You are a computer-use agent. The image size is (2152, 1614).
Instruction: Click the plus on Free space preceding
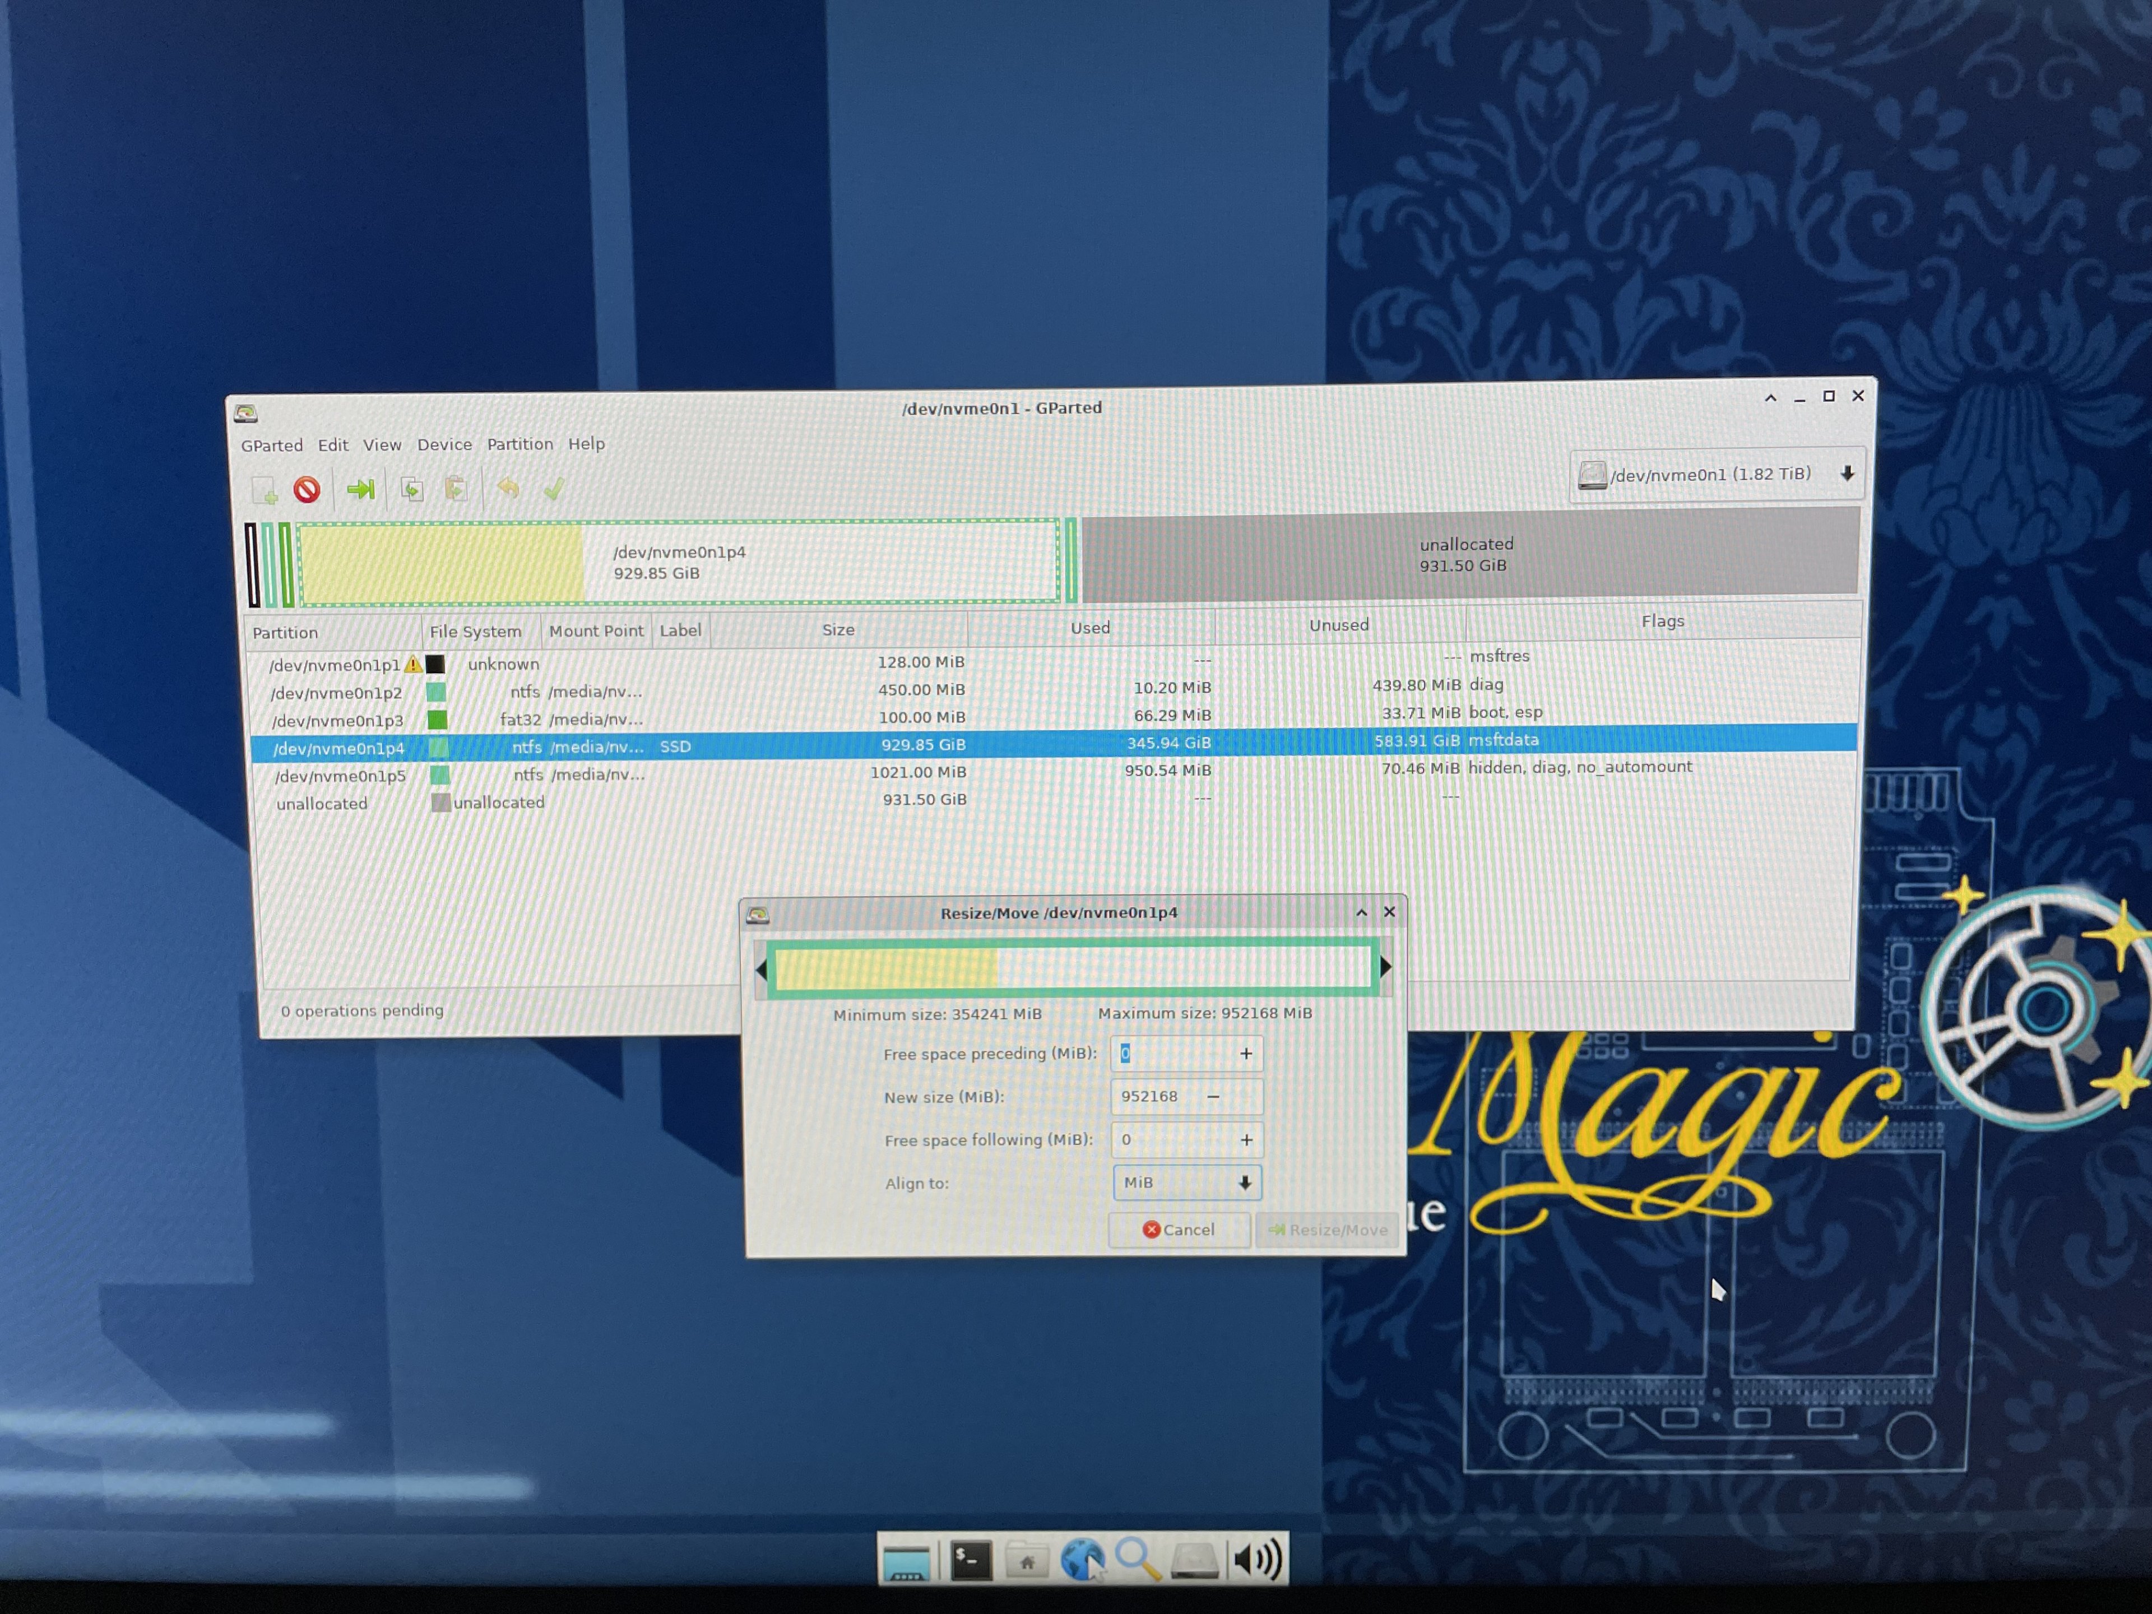point(1245,1054)
